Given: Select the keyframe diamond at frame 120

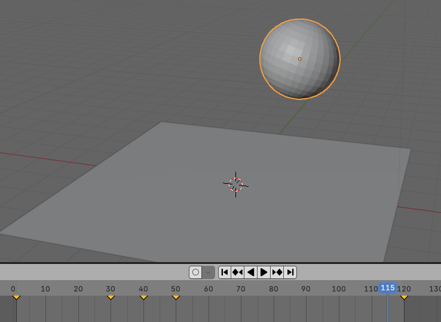Looking at the screenshot, I should point(404,297).
